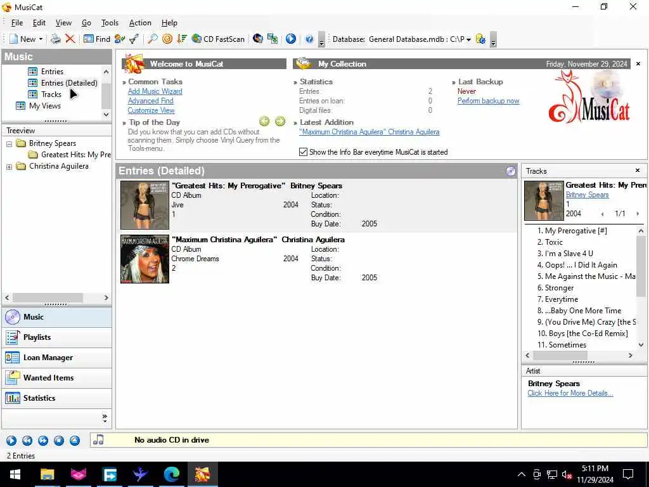Open the Music navigation section
The height and width of the screenshot is (487, 649).
point(56,317)
